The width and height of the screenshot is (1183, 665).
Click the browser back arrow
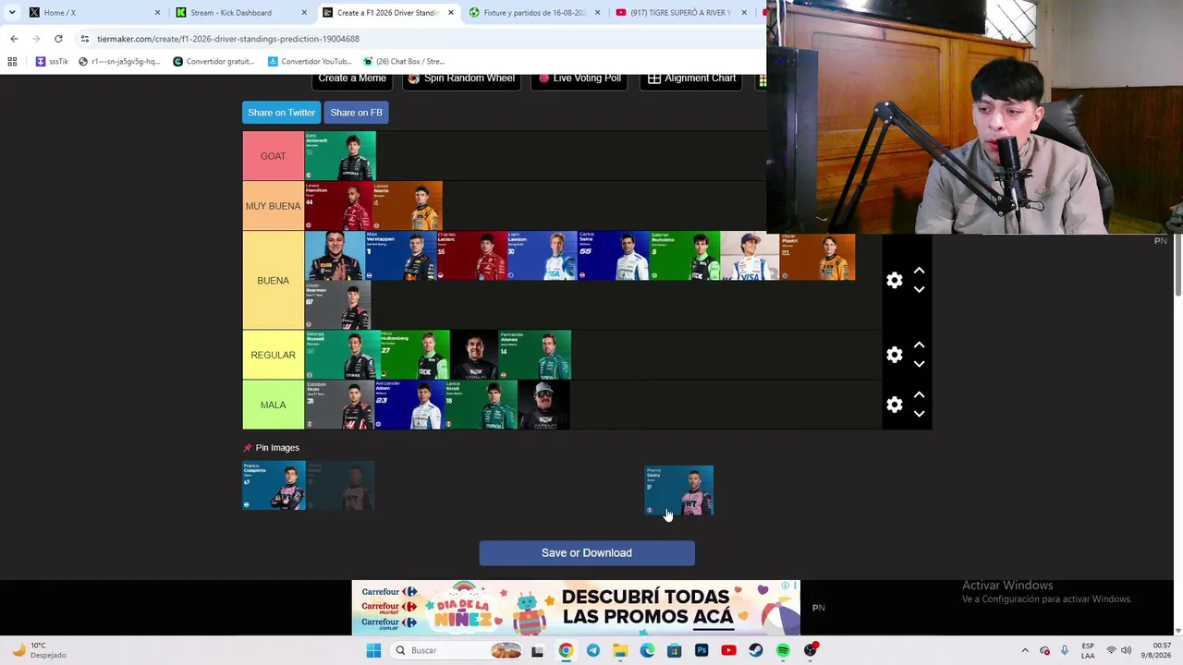coord(14,39)
